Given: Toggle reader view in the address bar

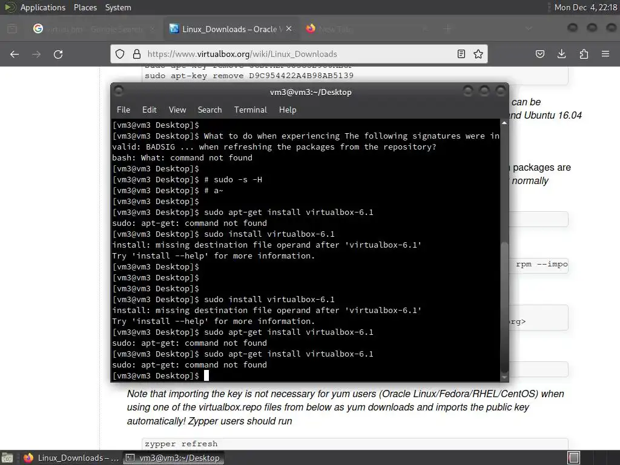Looking at the screenshot, I should 461,54.
